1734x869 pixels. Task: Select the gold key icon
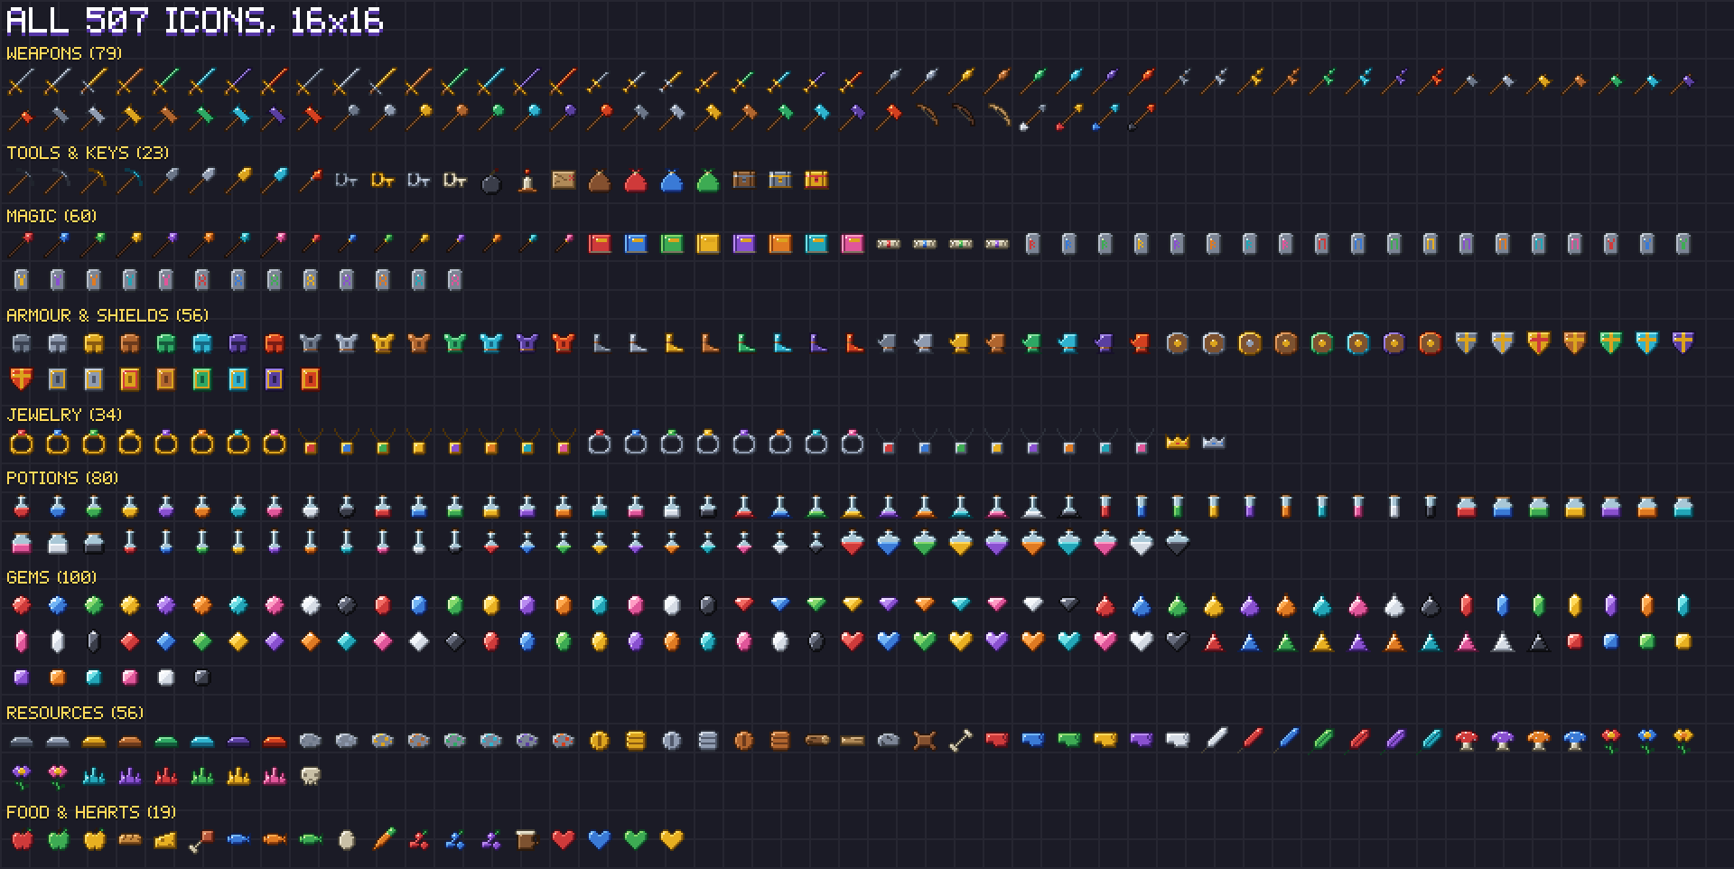383,181
